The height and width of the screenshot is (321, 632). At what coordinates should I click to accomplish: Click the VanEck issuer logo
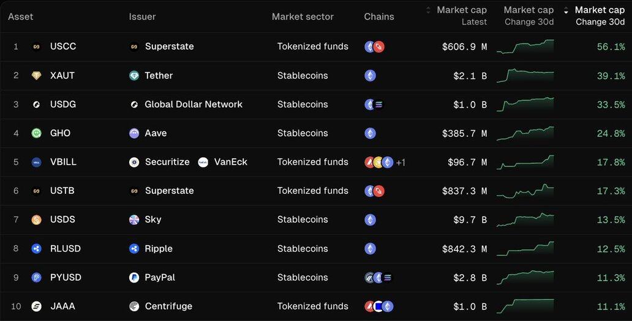pyautogui.click(x=203, y=162)
